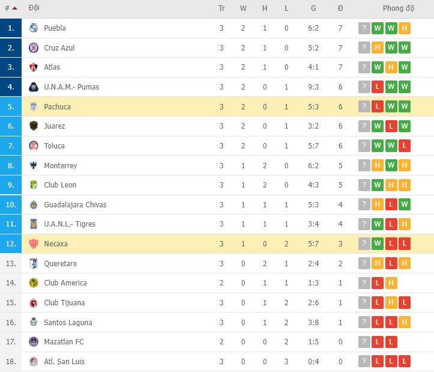Open the Pachuca team link
The height and width of the screenshot is (372, 434).
57,107
